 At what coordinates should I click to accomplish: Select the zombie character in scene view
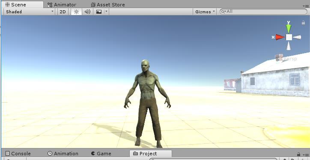coord(147,103)
